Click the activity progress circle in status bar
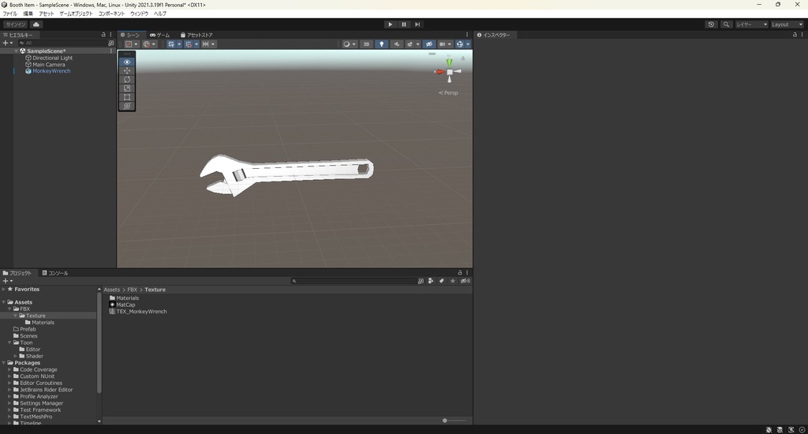808x434 pixels. coord(802,430)
